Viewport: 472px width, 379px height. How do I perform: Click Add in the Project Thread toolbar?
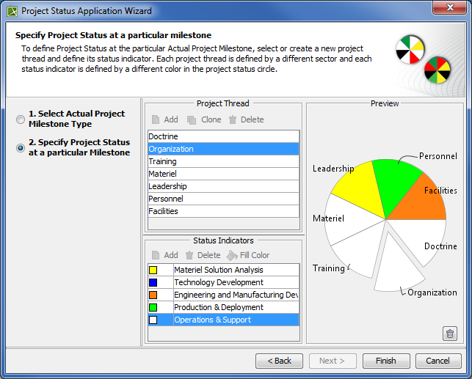click(165, 119)
